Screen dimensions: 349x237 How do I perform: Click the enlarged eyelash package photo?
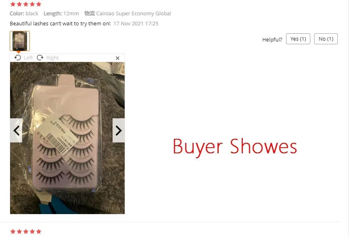(x=67, y=138)
